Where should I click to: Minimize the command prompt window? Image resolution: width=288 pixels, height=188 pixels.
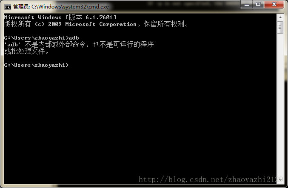246,4
